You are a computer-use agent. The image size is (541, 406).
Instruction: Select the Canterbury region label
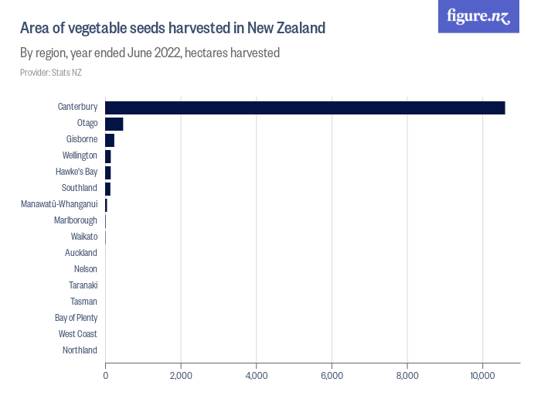(77, 107)
